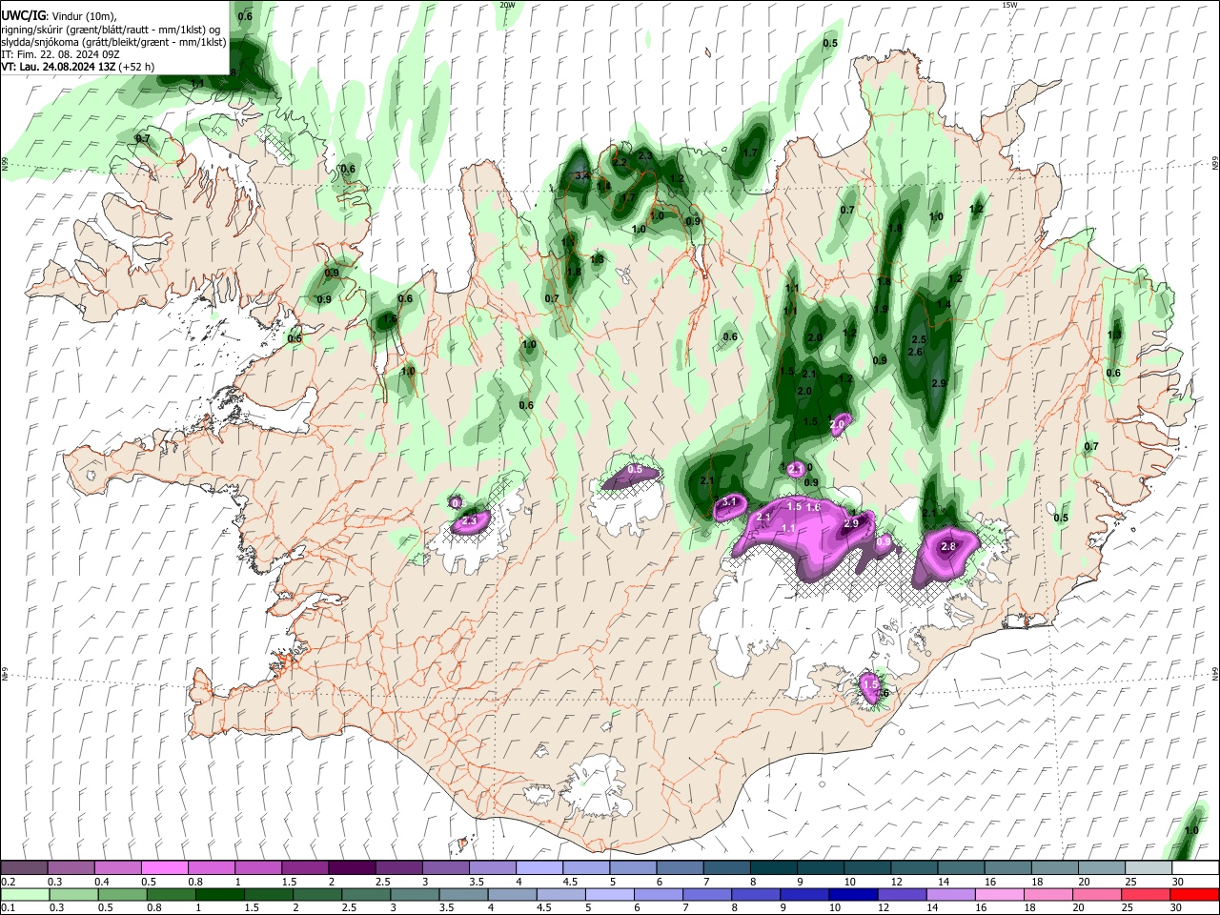Pick the lightest green 0.1 swatch in the lower row

(x=25, y=894)
